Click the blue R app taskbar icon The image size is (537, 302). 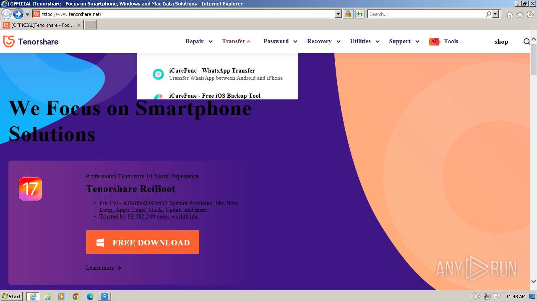(104, 297)
